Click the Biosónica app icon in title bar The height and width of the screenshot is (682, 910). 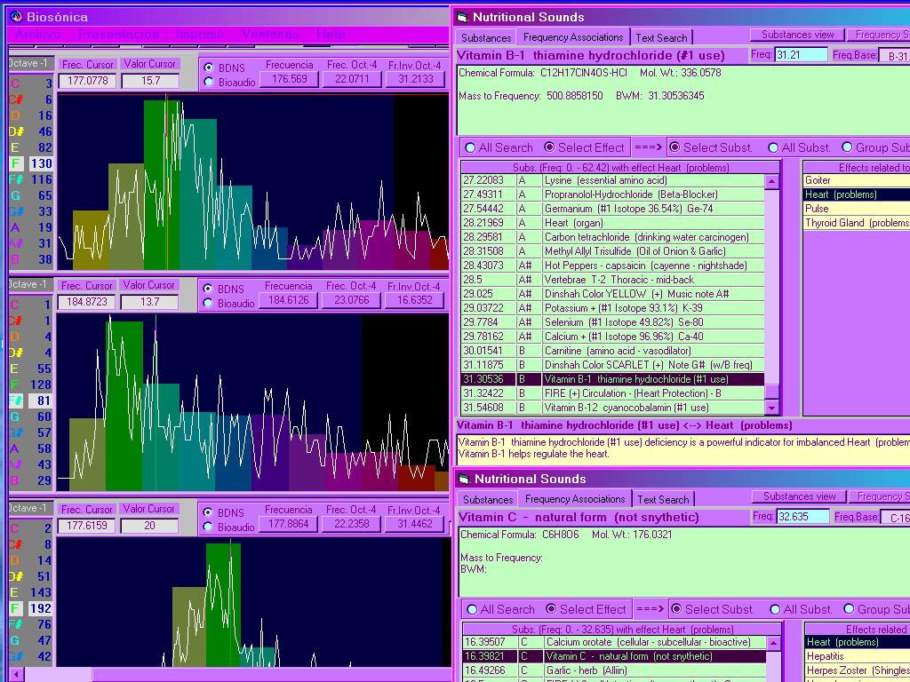coord(16,17)
